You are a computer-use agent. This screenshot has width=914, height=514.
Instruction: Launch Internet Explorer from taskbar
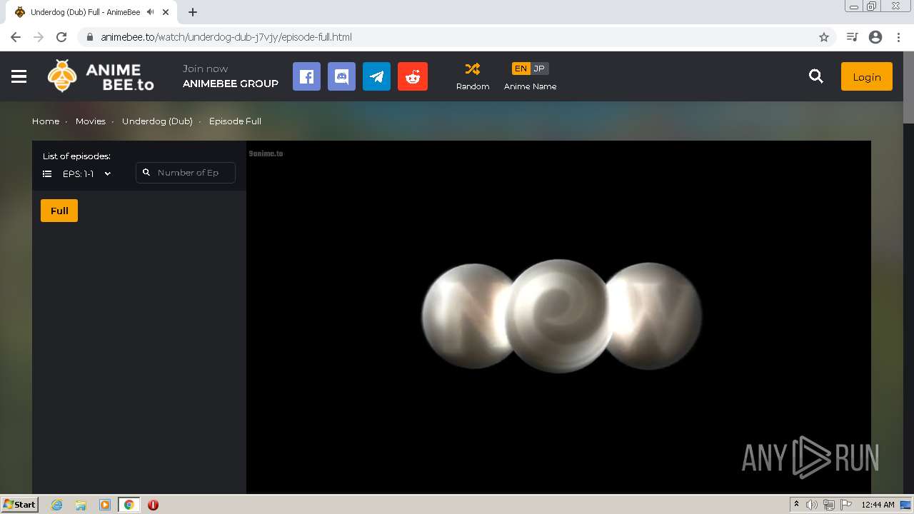tap(57, 505)
